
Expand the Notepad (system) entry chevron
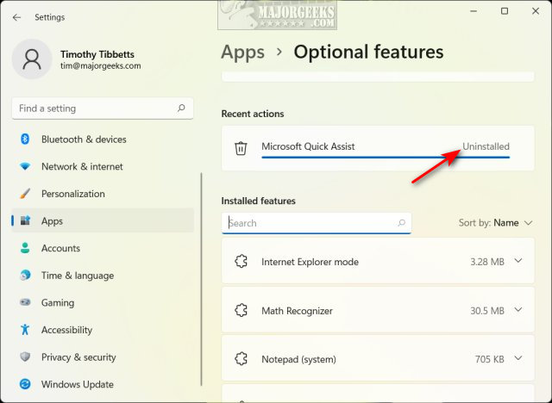518,359
